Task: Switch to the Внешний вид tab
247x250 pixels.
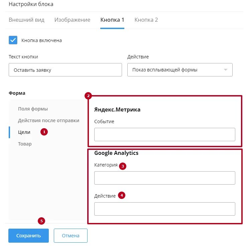Action: pyautogui.click(x=26, y=20)
